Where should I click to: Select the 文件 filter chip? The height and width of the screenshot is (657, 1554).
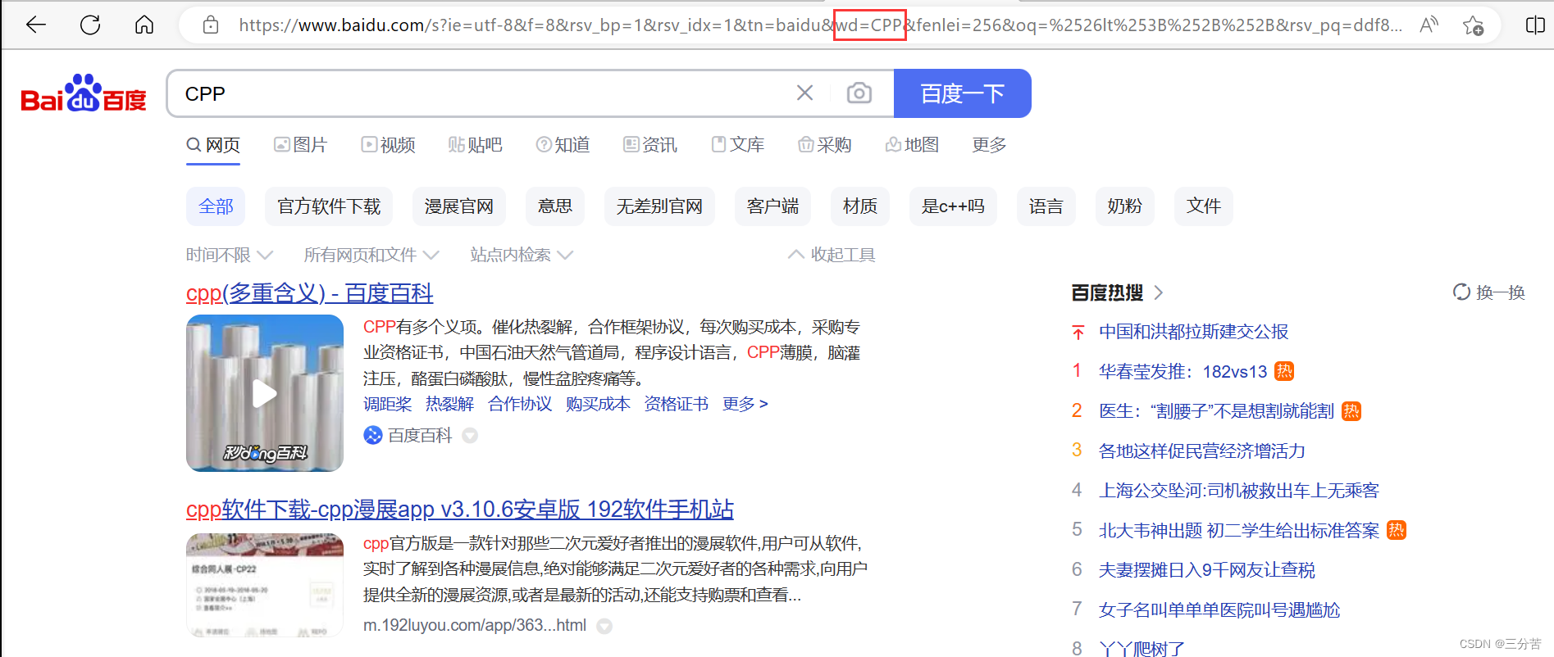1203,206
